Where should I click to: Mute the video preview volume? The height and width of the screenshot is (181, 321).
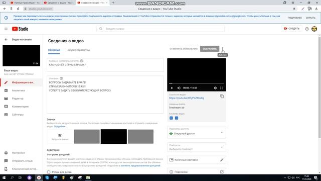pyautogui.click(x=179, y=88)
